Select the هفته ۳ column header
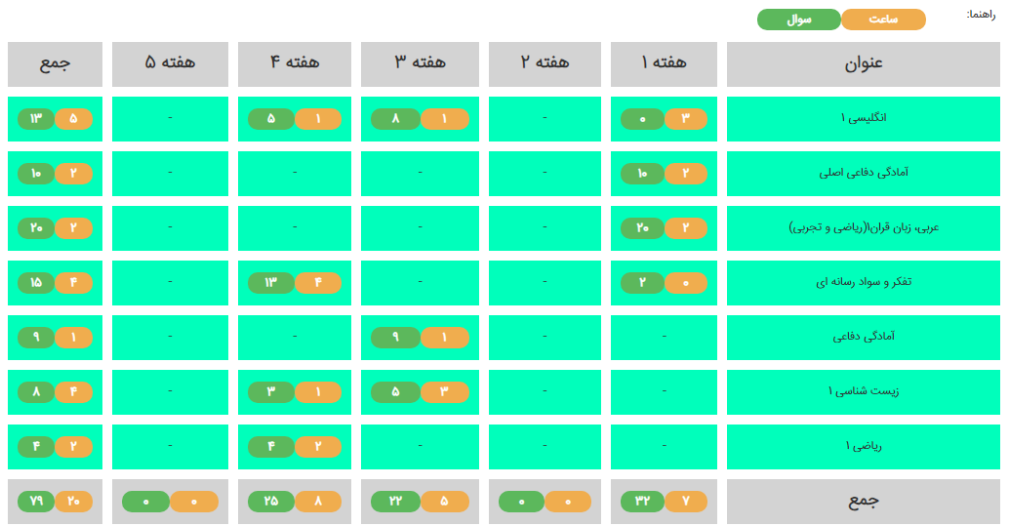Viewport: 1009px width, 526px height. (420, 63)
